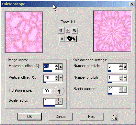Select the Number of orbits field
Viewport: 136px width, 125px height.
(114, 78)
